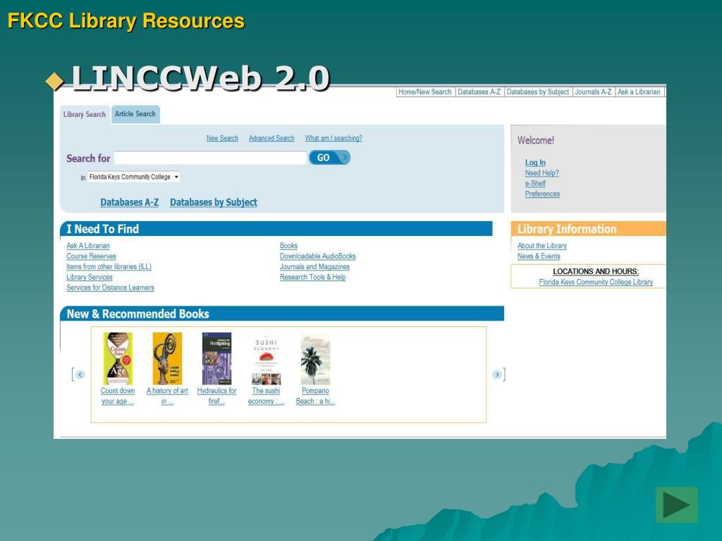
Task: Open the Downloadable AudioBooks link
Action: (318, 256)
